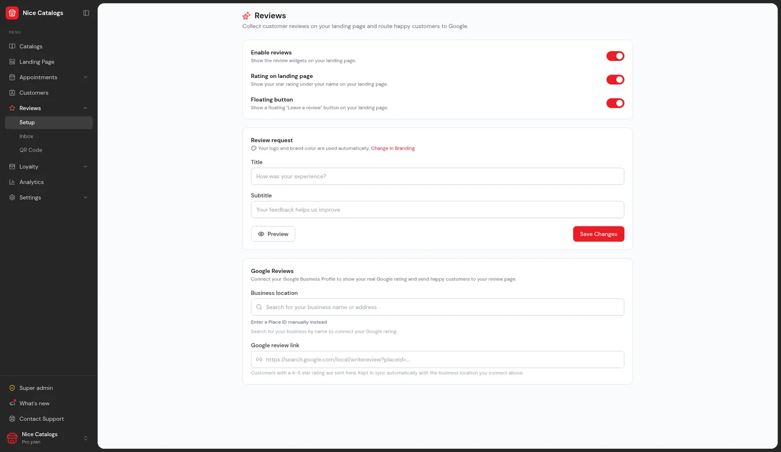781x452 pixels.
Task: Click the Google review link field
Action: click(438, 360)
